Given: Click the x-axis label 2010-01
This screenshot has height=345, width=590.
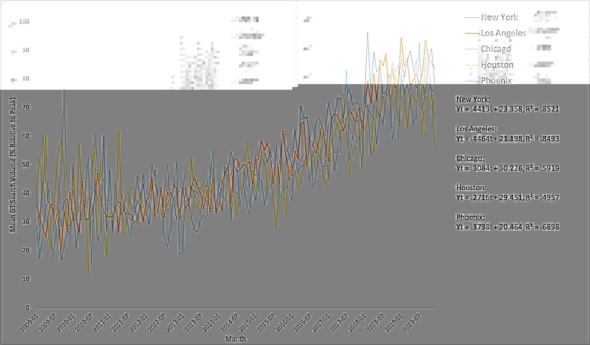Looking at the screenshot, I should (x=65, y=323).
